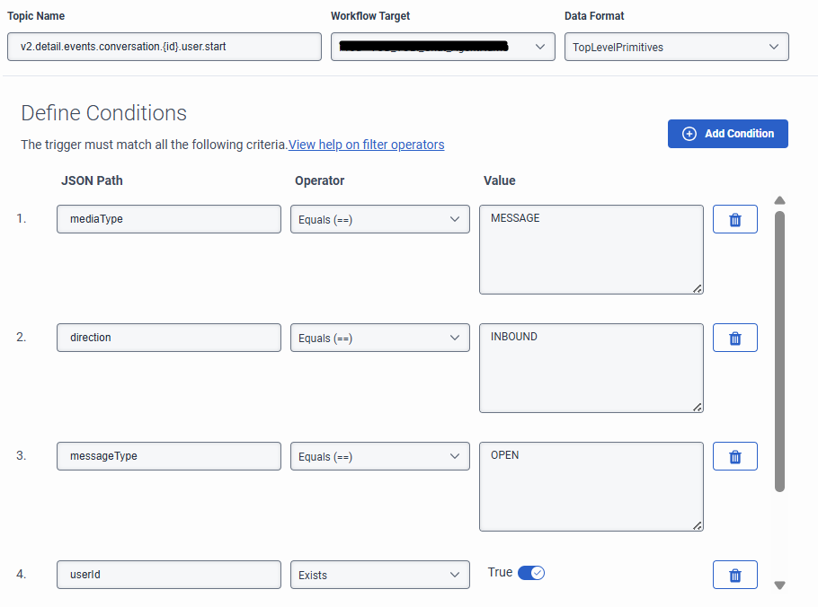Toggle the userId Exists True switch
This screenshot has height=607, width=818.
(x=531, y=573)
